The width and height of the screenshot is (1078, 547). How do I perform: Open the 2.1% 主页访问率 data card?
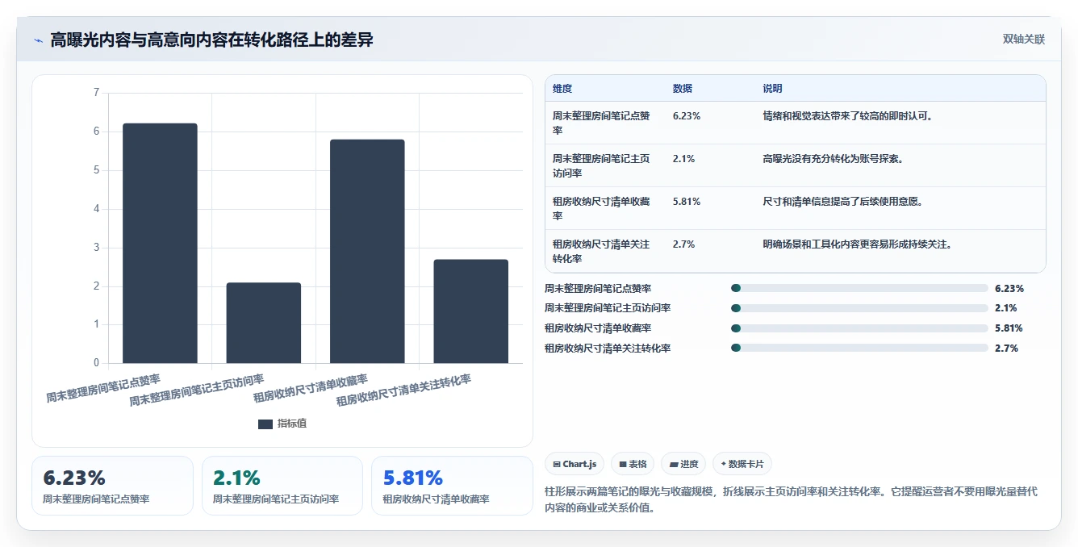click(282, 486)
